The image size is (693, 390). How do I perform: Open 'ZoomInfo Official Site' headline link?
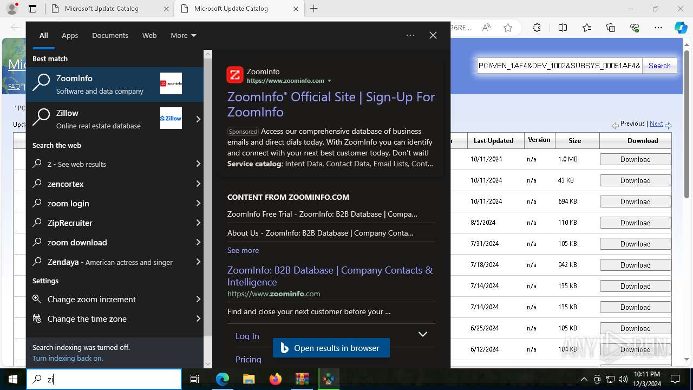tap(331, 104)
